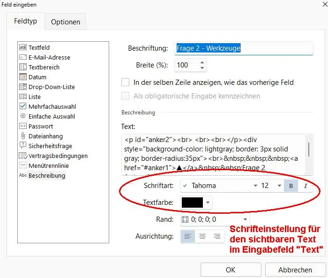This screenshot has height=278, width=328.
Task: Toggle the bold B font button
Action: (x=291, y=186)
